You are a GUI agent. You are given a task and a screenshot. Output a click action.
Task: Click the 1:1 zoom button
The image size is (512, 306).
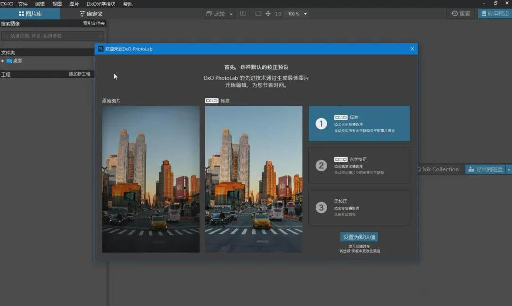pos(278,14)
